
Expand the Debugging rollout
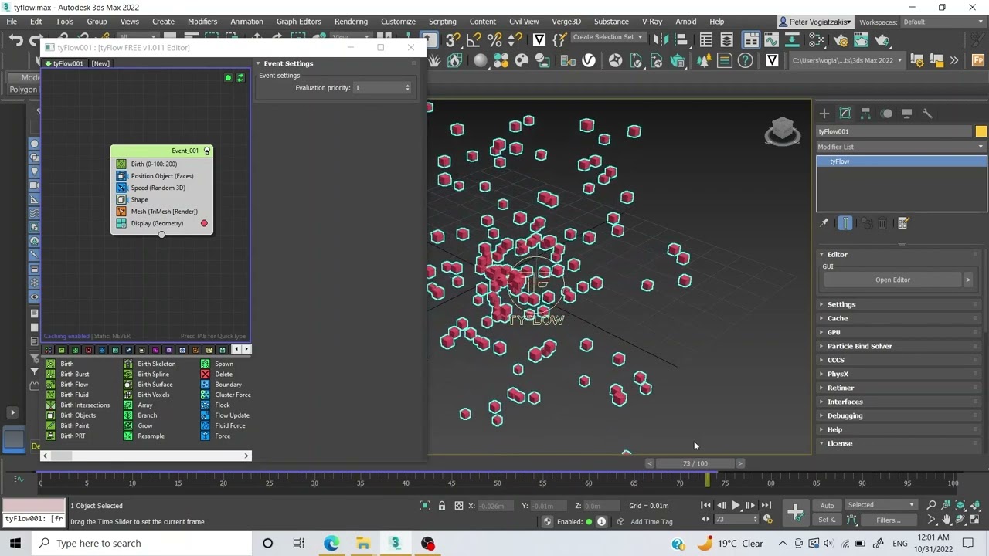(x=845, y=415)
